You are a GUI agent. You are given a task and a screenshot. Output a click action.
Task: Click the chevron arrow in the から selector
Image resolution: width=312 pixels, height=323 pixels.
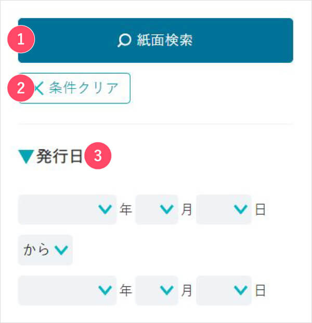(x=61, y=250)
